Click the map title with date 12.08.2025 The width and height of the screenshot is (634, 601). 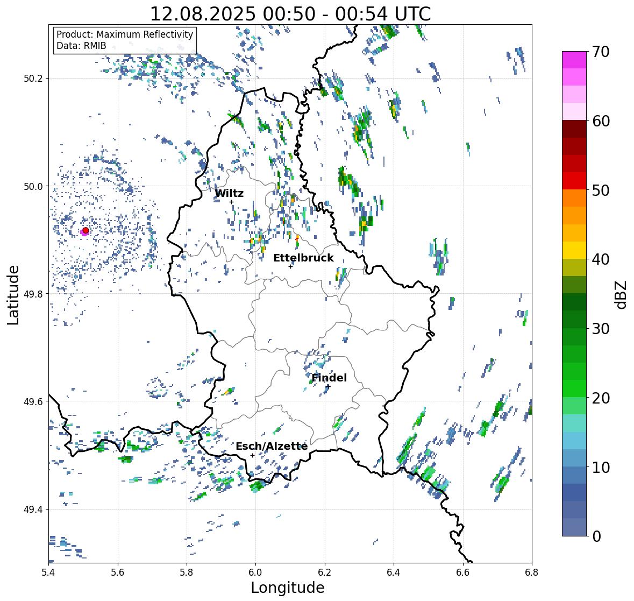pyautogui.click(x=290, y=14)
